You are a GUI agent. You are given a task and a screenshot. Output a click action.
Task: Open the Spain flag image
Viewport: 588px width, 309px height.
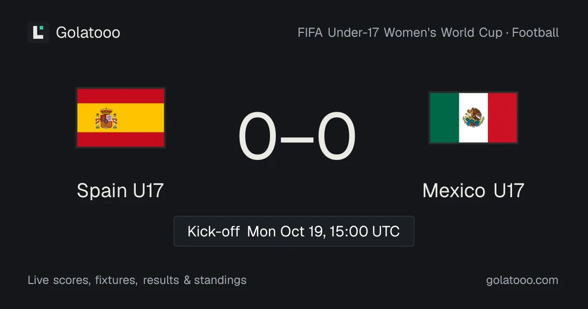pos(121,118)
